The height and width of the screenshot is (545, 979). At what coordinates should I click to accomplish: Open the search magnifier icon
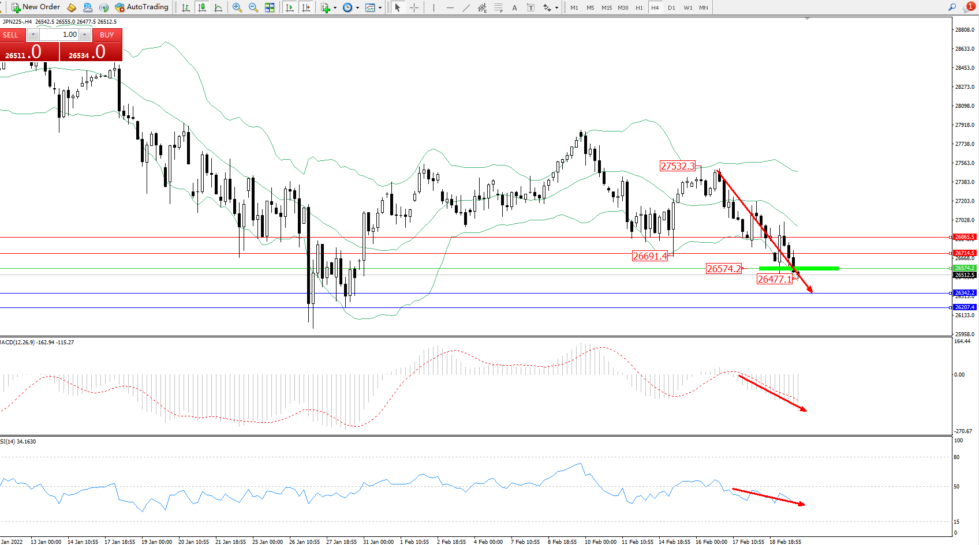tap(952, 7)
